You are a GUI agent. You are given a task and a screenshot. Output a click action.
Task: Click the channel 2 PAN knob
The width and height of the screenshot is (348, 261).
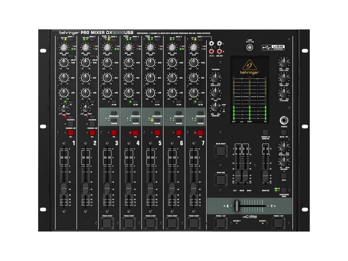coord(85,108)
